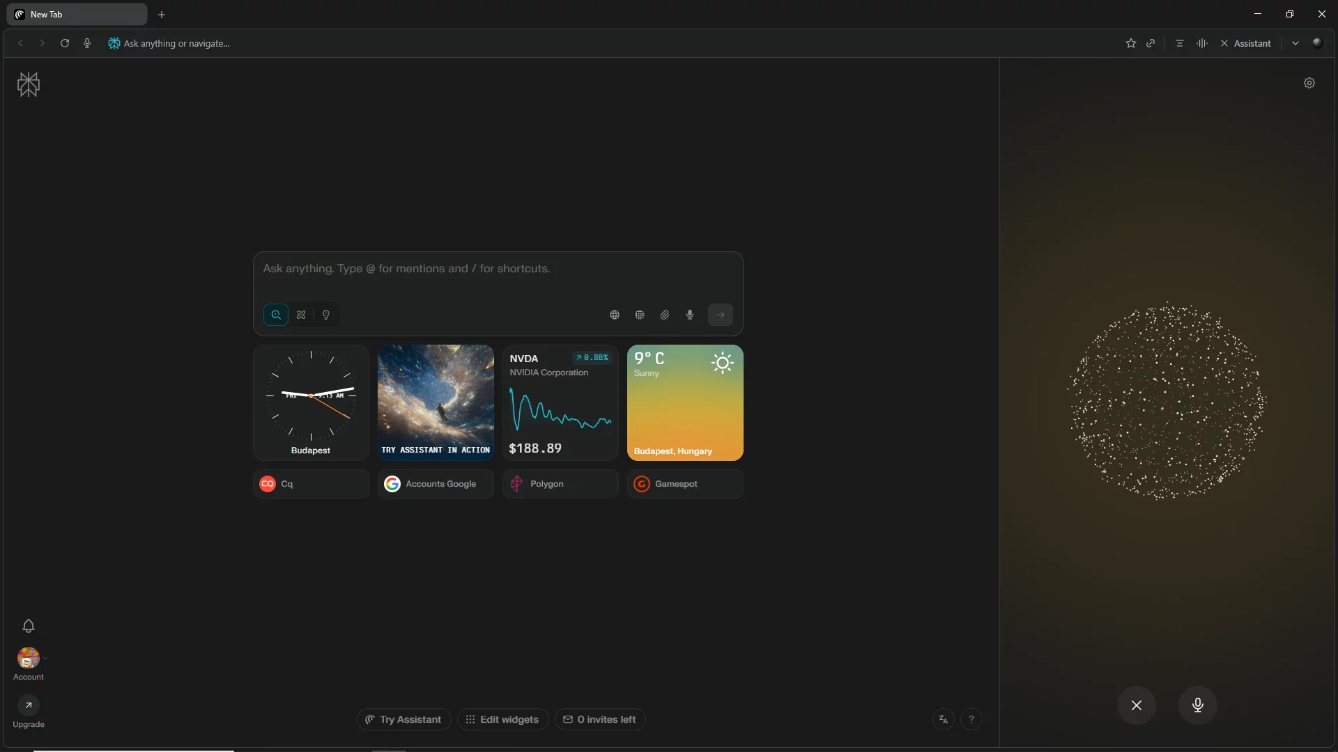Open the Budapest weather widget
1338x752 pixels.
(685, 402)
